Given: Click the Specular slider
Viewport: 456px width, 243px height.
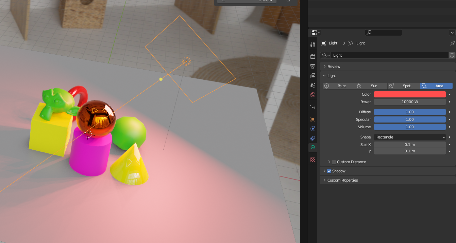Looking at the screenshot, I should click(x=410, y=119).
